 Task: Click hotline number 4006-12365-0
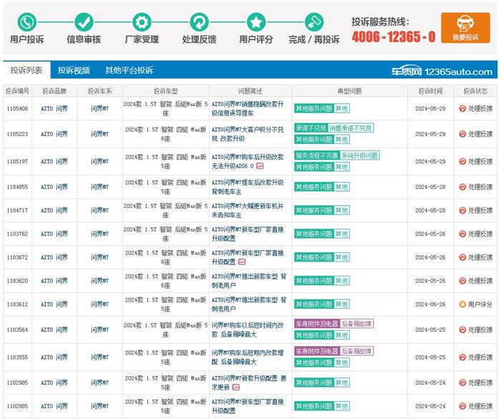[x=394, y=37]
